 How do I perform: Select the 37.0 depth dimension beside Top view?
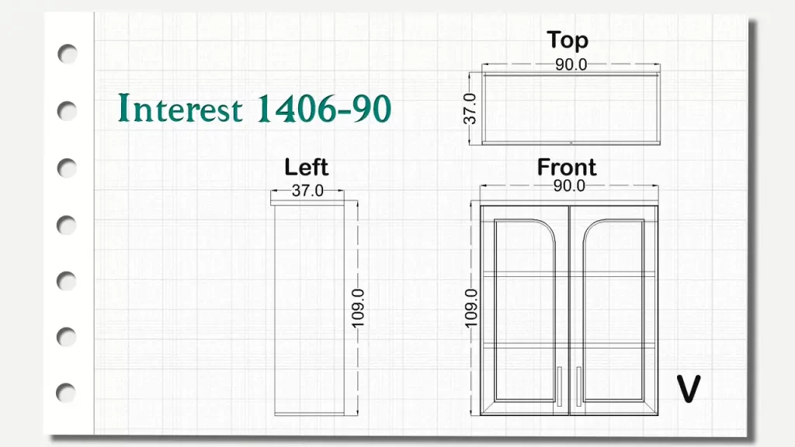(x=470, y=109)
